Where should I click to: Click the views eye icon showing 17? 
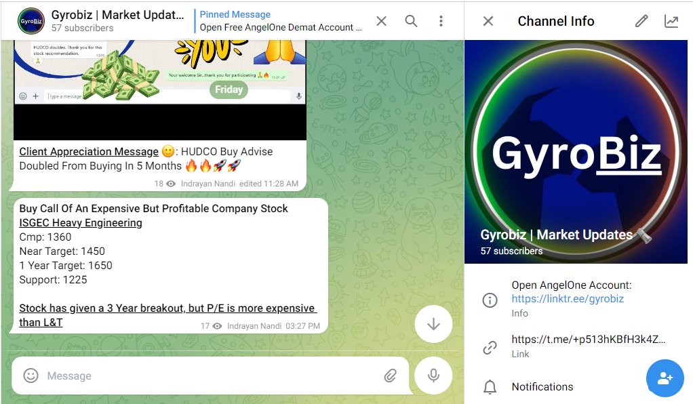click(x=217, y=326)
